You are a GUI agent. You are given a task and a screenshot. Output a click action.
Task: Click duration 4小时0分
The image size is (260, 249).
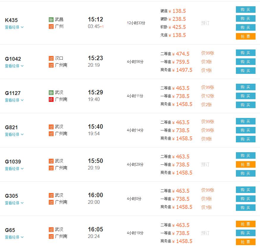134,199
